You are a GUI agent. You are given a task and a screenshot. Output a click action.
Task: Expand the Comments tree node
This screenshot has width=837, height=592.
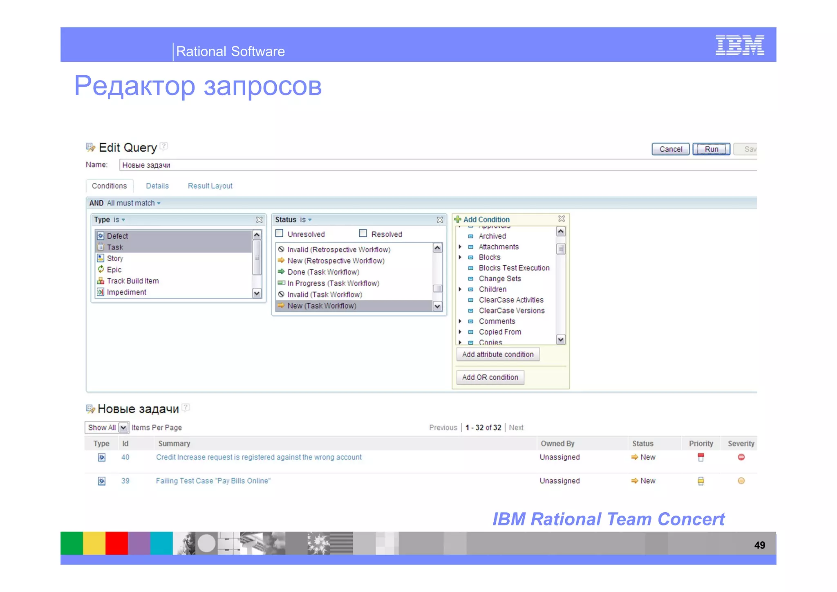pos(460,321)
